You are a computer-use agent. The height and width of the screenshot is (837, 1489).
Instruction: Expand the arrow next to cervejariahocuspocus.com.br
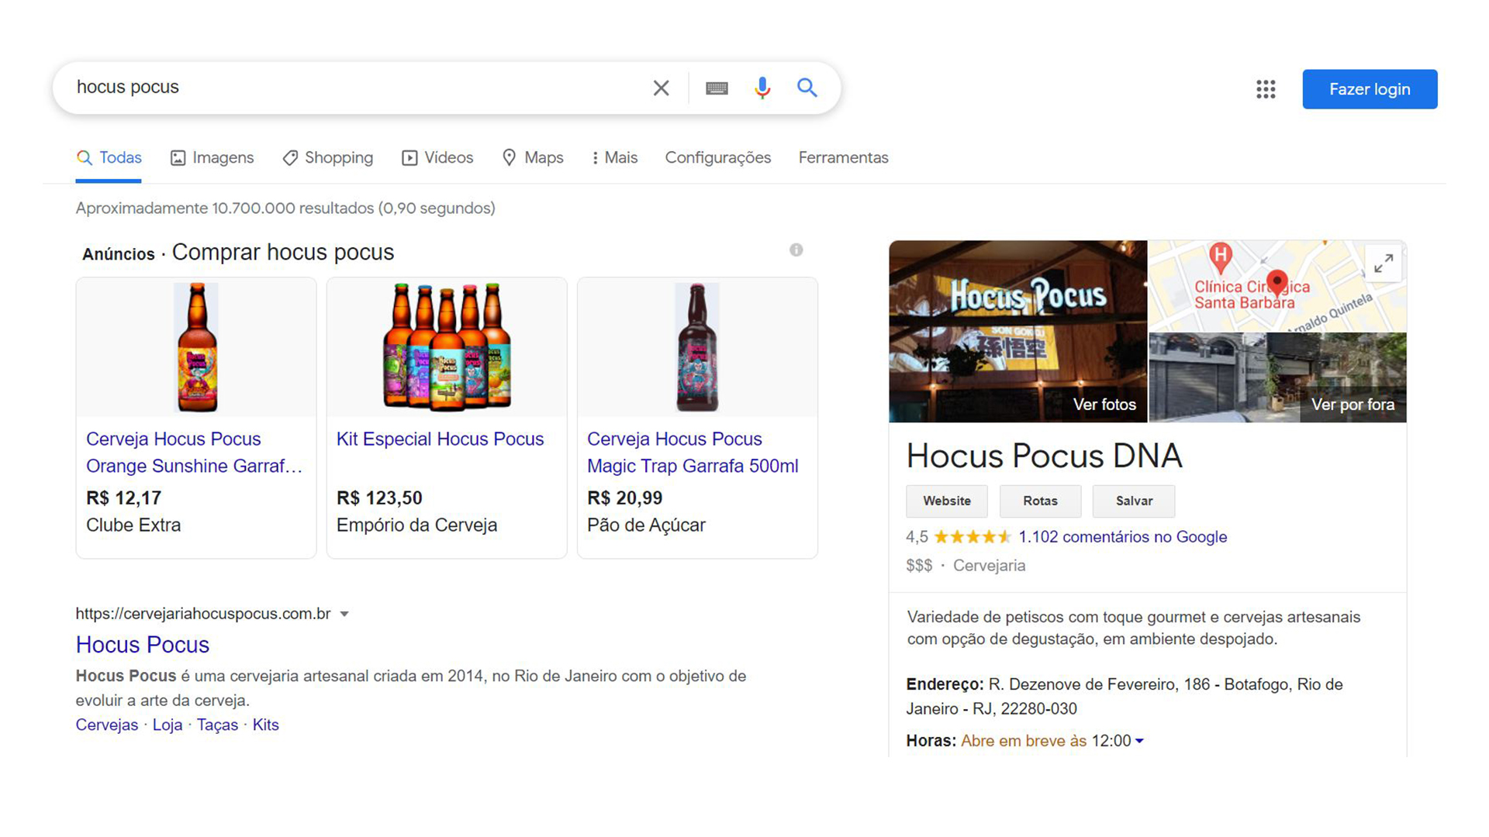point(344,614)
